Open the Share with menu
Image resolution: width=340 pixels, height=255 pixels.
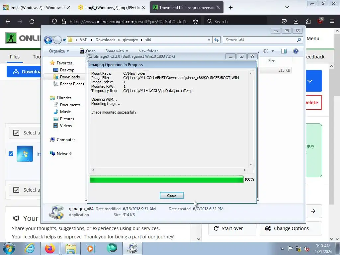pyautogui.click(x=117, y=51)
